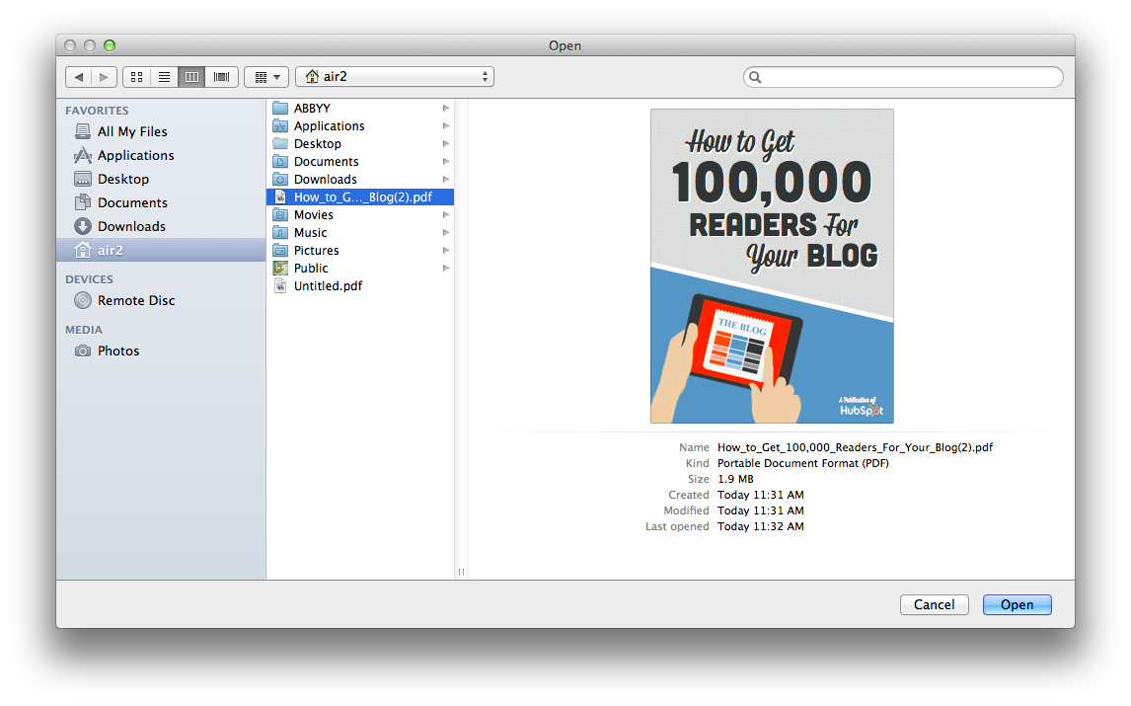The height and width of the screenshot is (706, 1131).
Task: Expand the Movies folder in the column
Action: (312, 214)
